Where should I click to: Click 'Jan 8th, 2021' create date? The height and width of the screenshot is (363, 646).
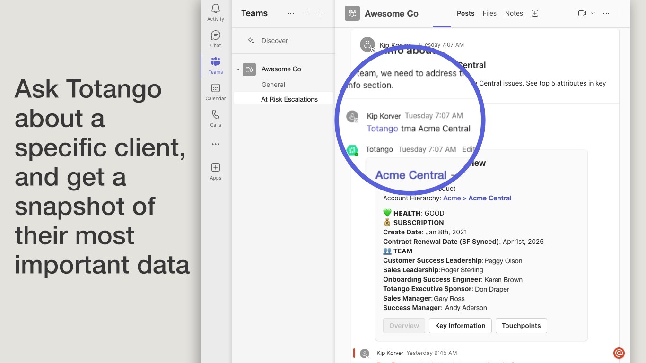point(446,232)
